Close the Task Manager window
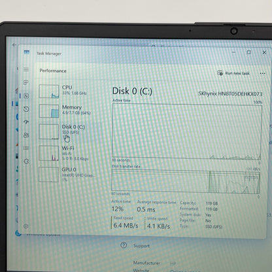This screenshot has height=272, width=272. tap(264, 52)
